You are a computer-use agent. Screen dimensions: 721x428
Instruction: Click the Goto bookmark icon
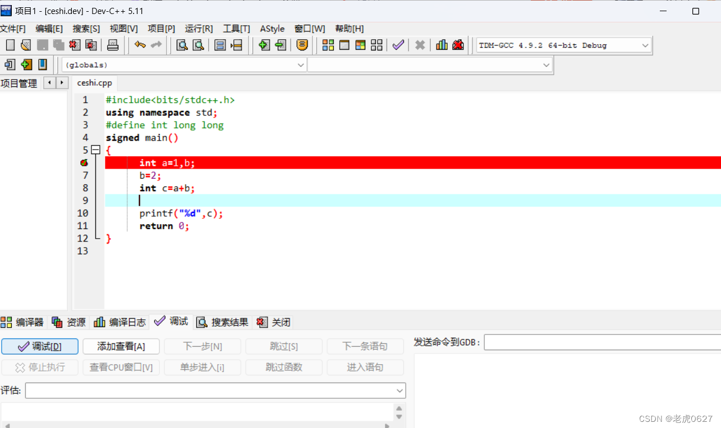pos(43,64)
